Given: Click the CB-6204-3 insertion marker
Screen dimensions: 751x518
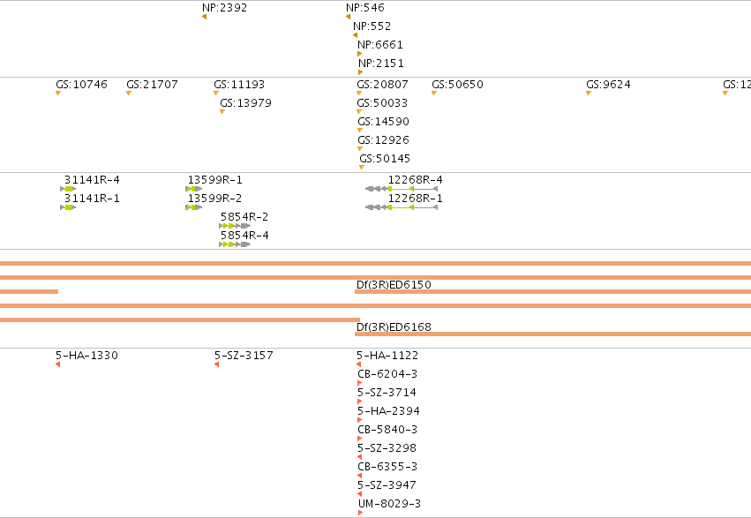Looking at the screenshot, I should tap(360, 383).
